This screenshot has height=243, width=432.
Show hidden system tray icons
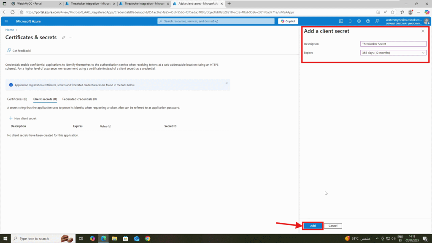377,239
